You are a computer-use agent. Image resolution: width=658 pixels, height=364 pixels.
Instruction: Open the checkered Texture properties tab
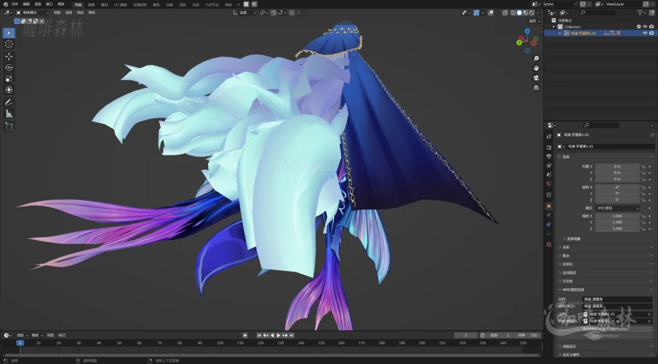pyautogui.click(x=549, y=244)
